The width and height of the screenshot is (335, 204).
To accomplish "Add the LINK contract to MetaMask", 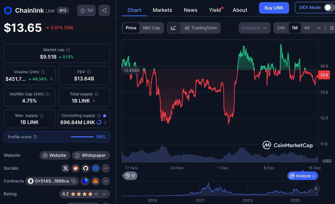I will pyautogui.click(x=95, y=181).
